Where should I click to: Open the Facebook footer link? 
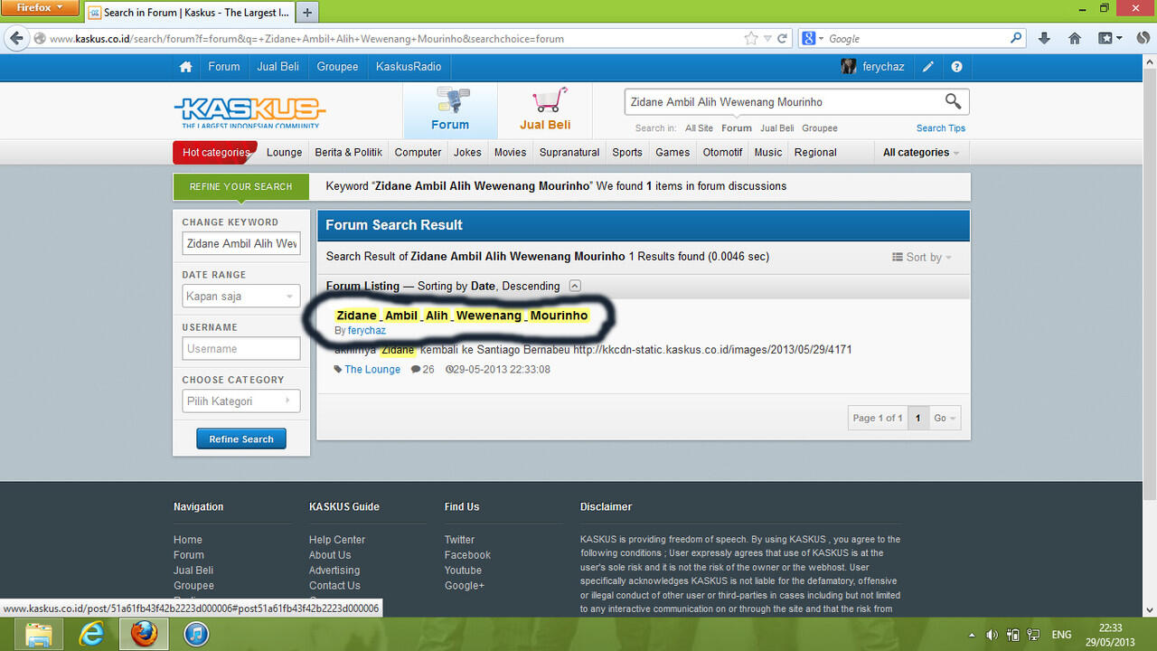point(467,555)
